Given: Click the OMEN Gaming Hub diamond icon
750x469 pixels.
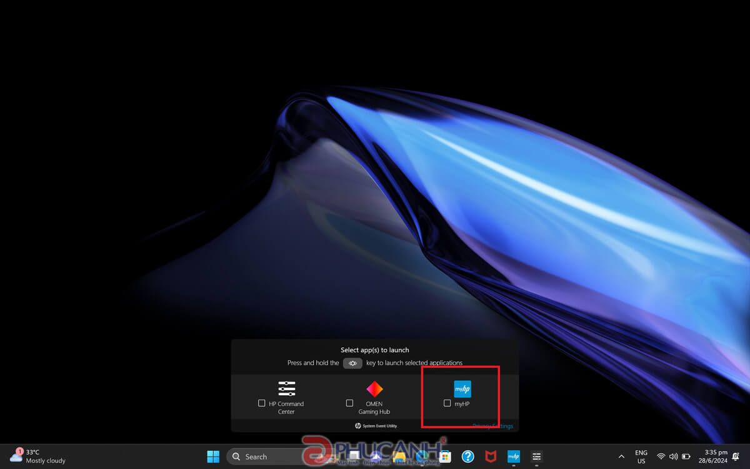Looking at the screenshot, I should pyautogui.click(x=374, y=388).
